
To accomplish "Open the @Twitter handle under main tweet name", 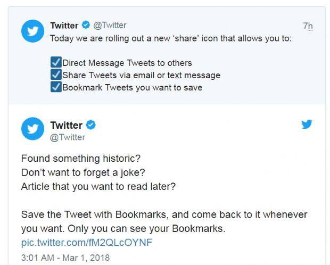I will pyautogui.click(x=68, y=137).
